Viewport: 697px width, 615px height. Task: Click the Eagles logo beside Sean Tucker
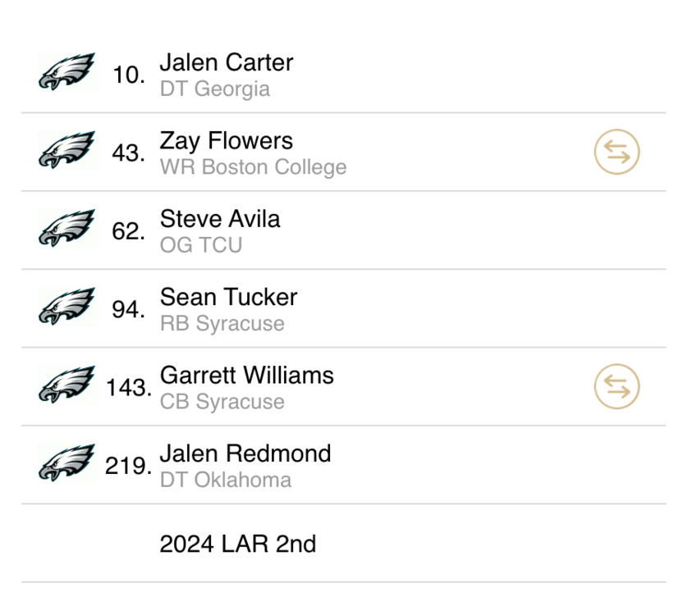(x=66, y=307)
